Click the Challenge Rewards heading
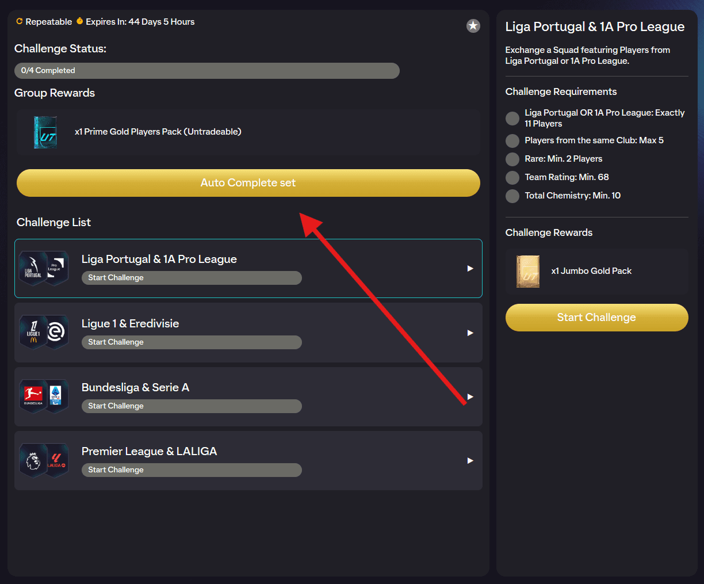The image size is (704, 584). [549, 232]
